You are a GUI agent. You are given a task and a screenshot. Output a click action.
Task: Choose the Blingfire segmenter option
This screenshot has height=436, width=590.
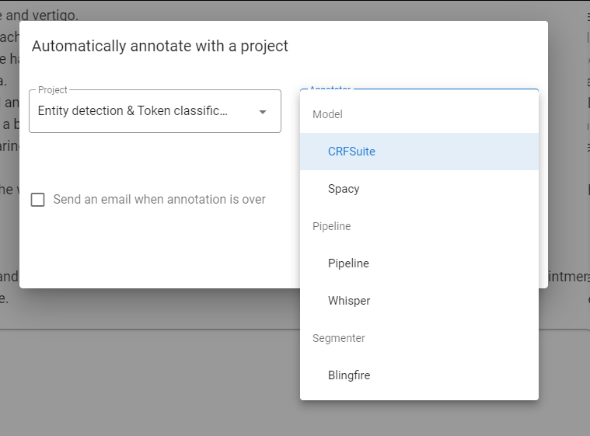click(x=349, y=375)
